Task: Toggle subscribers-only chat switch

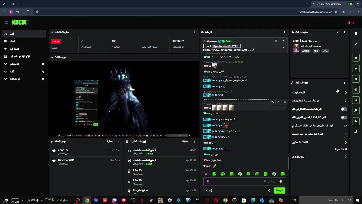Action: (344, 109)
